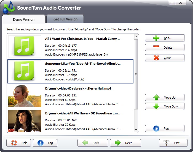
Task: Click the Move Down button label
Action: pos(171,106)
